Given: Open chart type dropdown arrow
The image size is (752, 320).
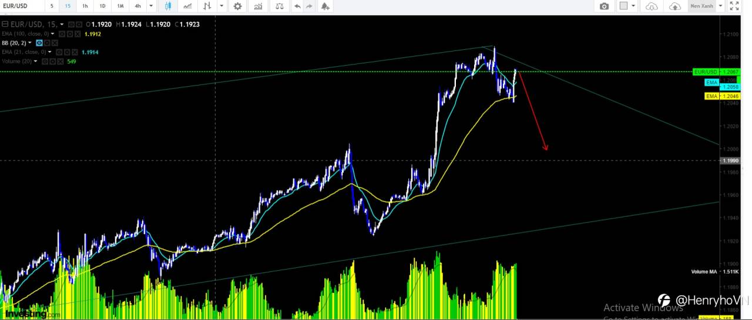Looking at the screenshot, I should 221,6.
